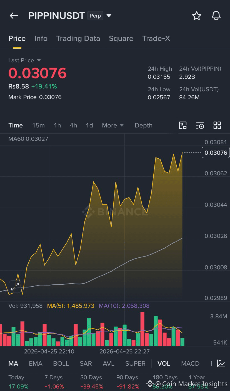Toggle the BOLL indicator
Screen dimensions: 230x391
click(x=61, y=363)
